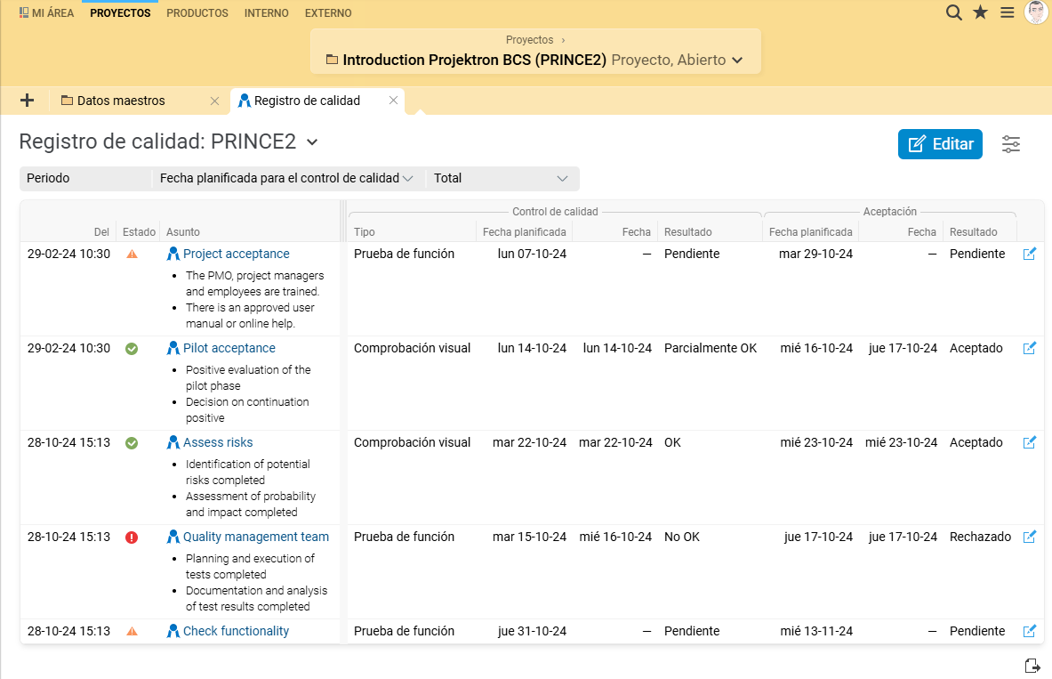Click the 'Control de calidad' group header
Screen dimensions: 1052x679
(x=555, y=212)
